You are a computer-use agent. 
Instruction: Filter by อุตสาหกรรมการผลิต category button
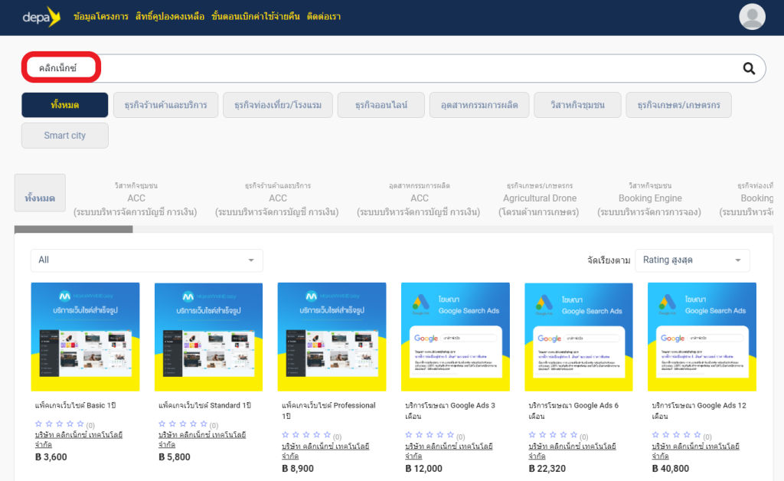(x=479, y=105)
